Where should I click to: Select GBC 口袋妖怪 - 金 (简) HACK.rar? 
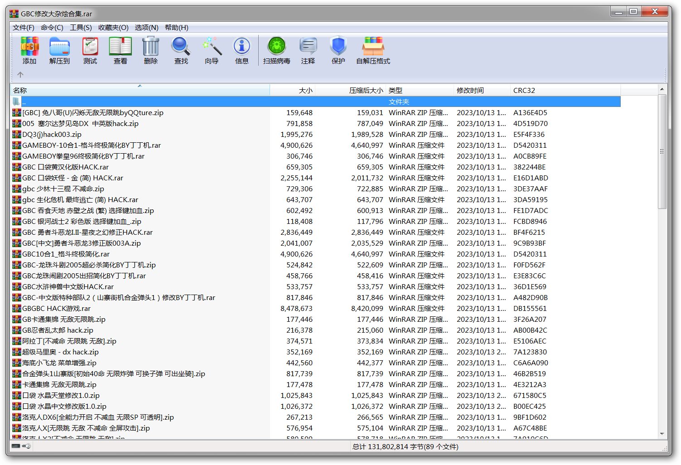coord(72,178)
